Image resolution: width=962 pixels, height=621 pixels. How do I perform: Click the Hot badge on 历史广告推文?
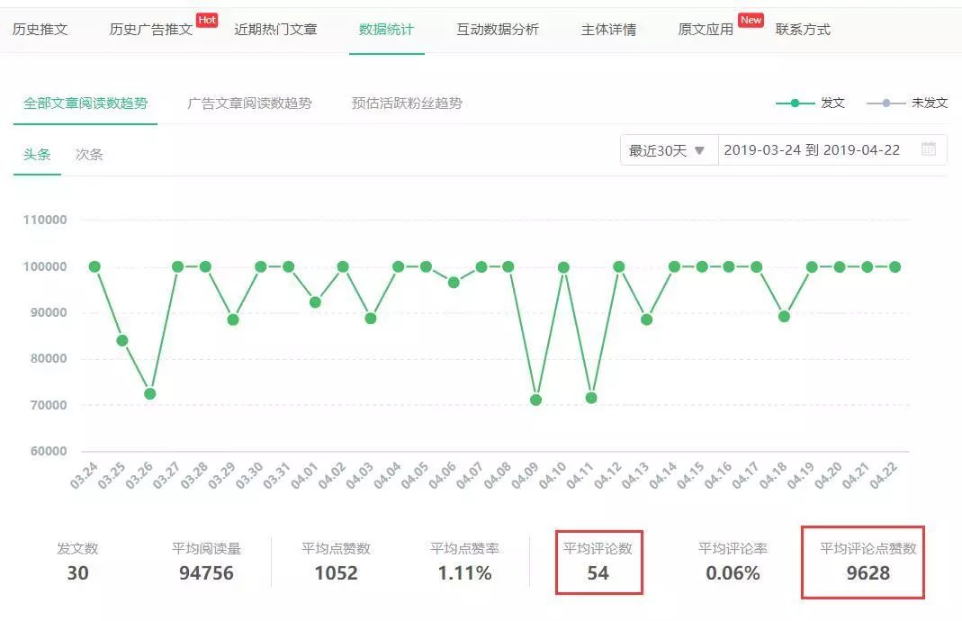tap(206, 17)
